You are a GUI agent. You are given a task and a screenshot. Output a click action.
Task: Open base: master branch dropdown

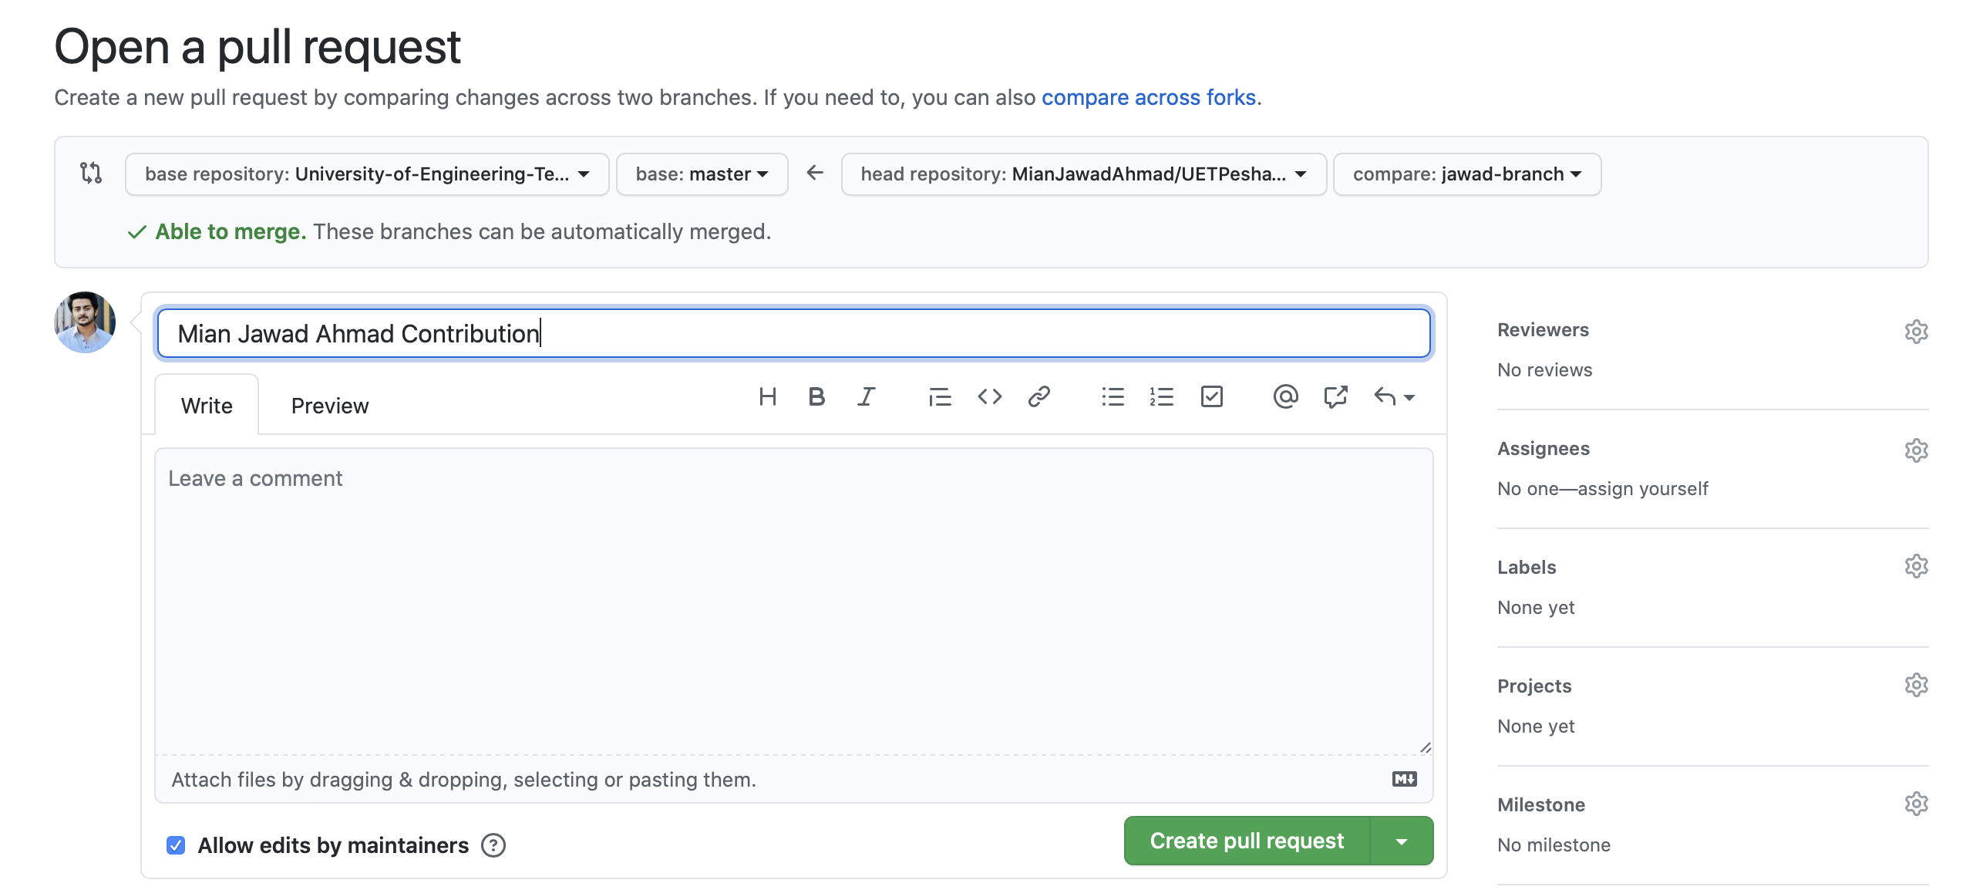[x=702, y=174]
